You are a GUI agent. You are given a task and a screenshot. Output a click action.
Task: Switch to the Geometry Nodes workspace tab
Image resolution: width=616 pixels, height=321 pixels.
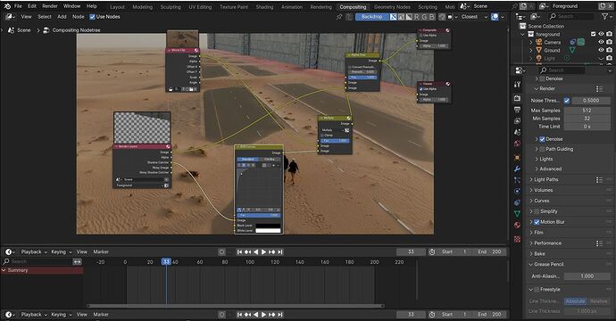392,7
